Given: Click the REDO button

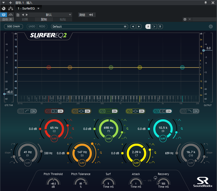Looking at the screenshot, I should [x=42, y=27].
